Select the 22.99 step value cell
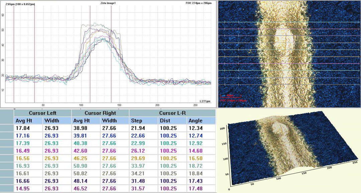Image resolution: width=361 pixels, height=193 pixels. pyautogui.click(x=143, y=143)
